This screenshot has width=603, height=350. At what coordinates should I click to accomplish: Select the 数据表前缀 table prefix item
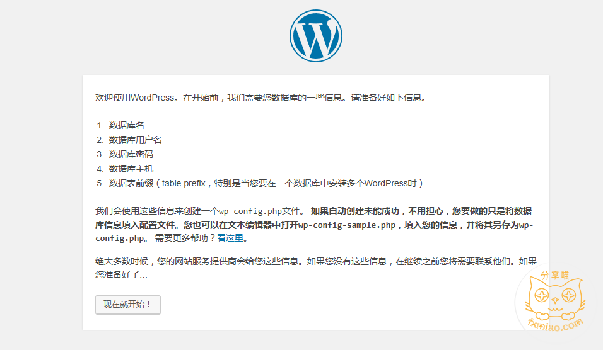[266, 183]
